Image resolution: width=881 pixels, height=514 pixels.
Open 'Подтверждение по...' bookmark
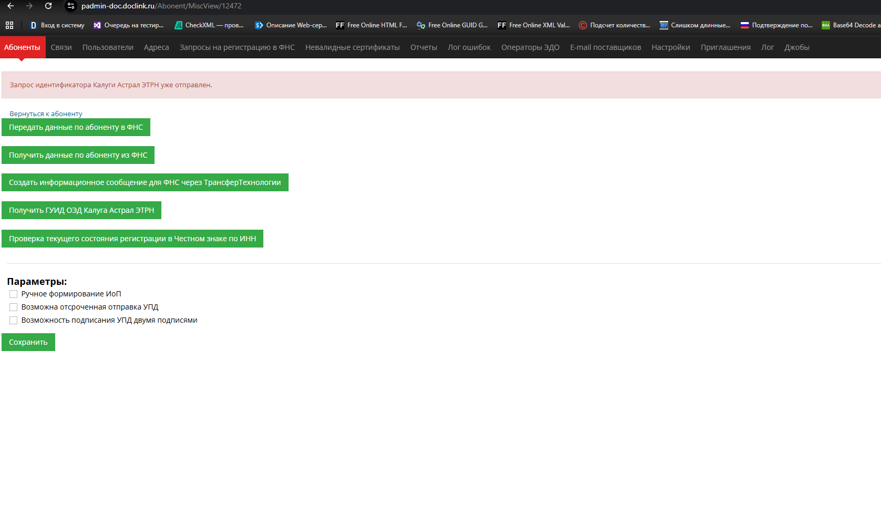776,25
